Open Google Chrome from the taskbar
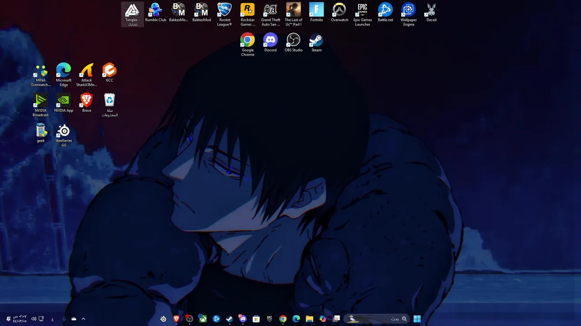This screenshot has width=581, height=326. tap(283, 319)
